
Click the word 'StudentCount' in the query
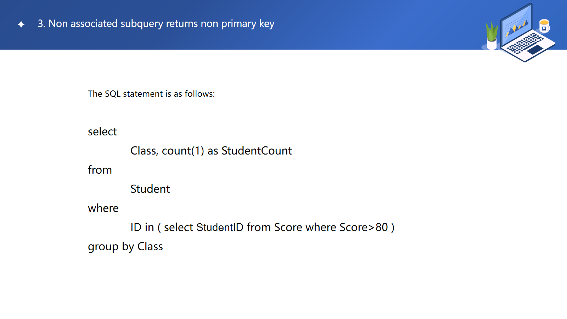[257, 151]
